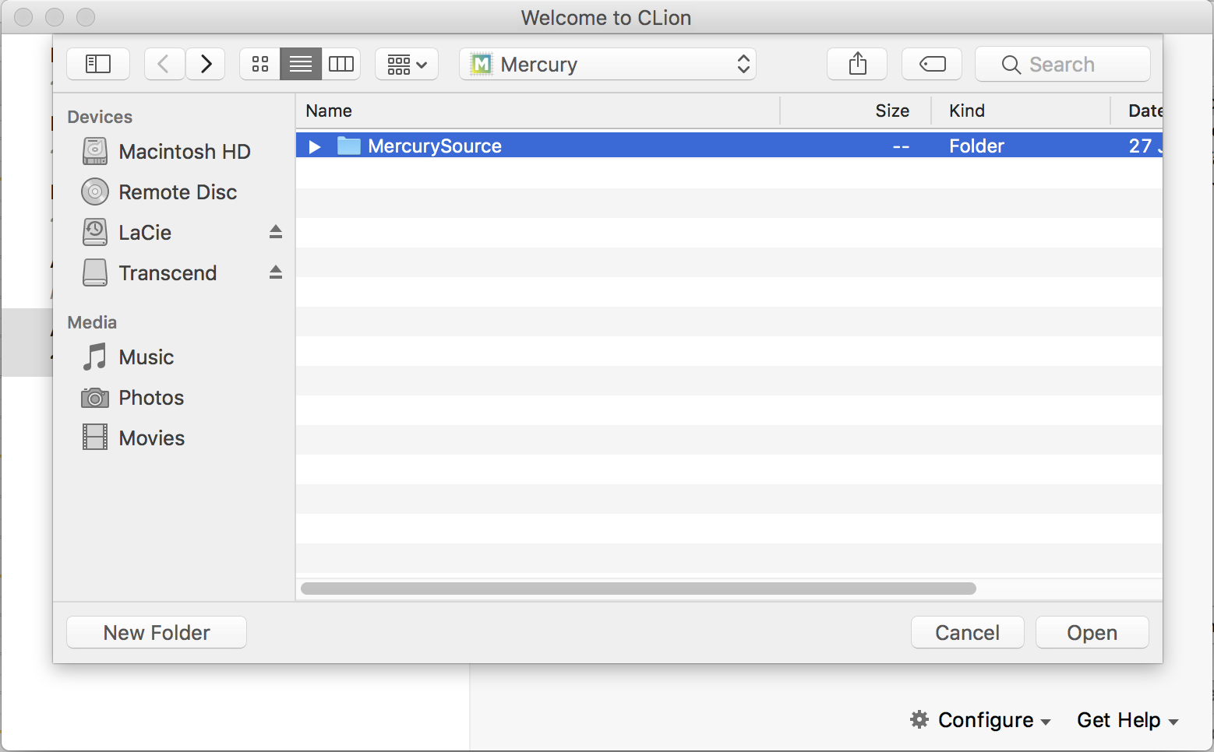
Task: Go forward with the right chevron
Action: [x=206, y=64]
